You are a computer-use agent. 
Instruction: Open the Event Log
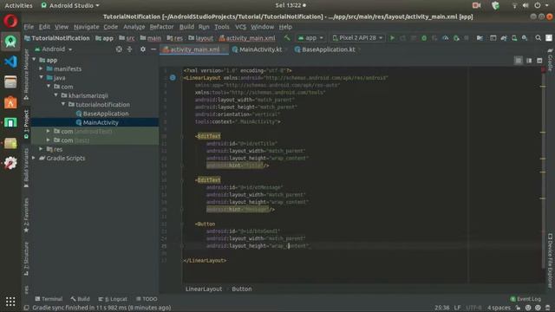pyautogui.click(x=526, y=299)
